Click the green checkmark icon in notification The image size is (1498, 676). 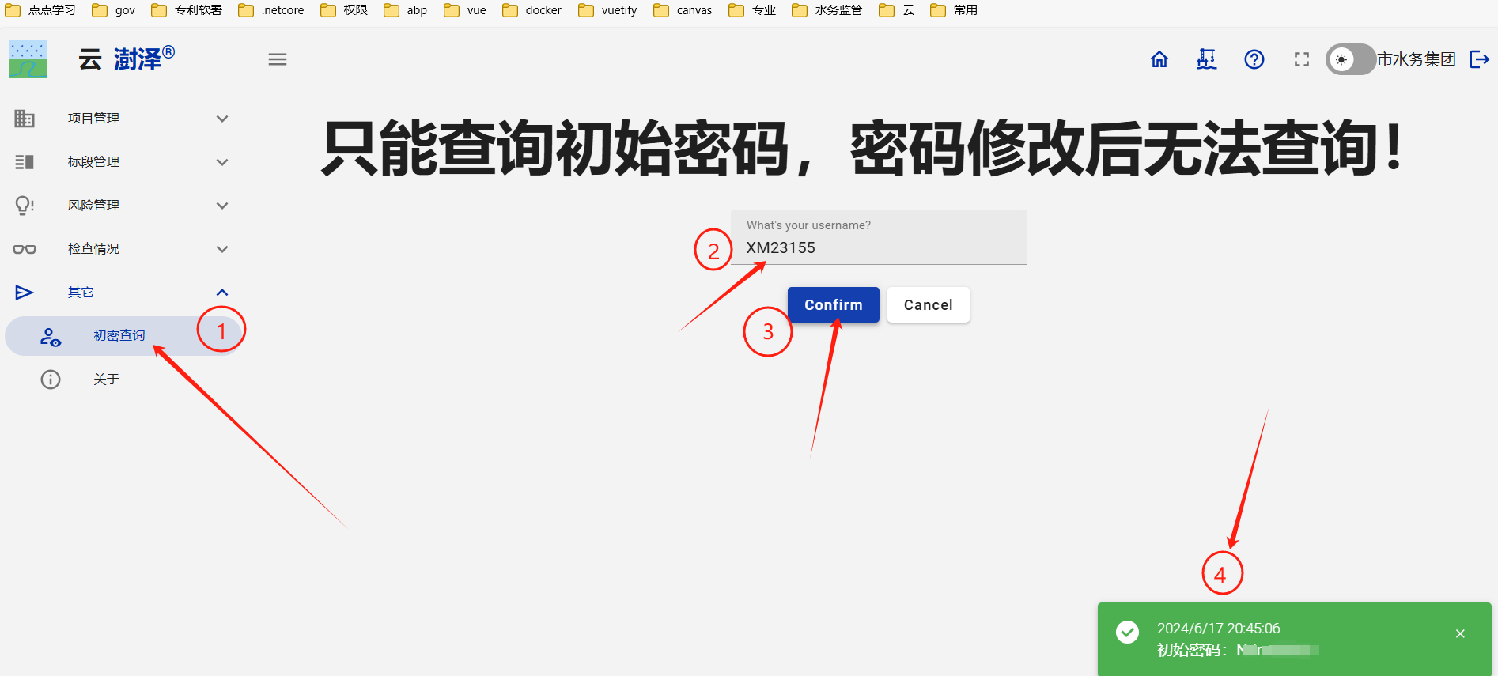[1127, 632]
